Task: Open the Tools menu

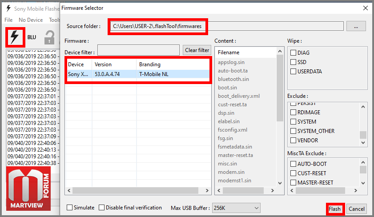Action: (x=54, y=20)
